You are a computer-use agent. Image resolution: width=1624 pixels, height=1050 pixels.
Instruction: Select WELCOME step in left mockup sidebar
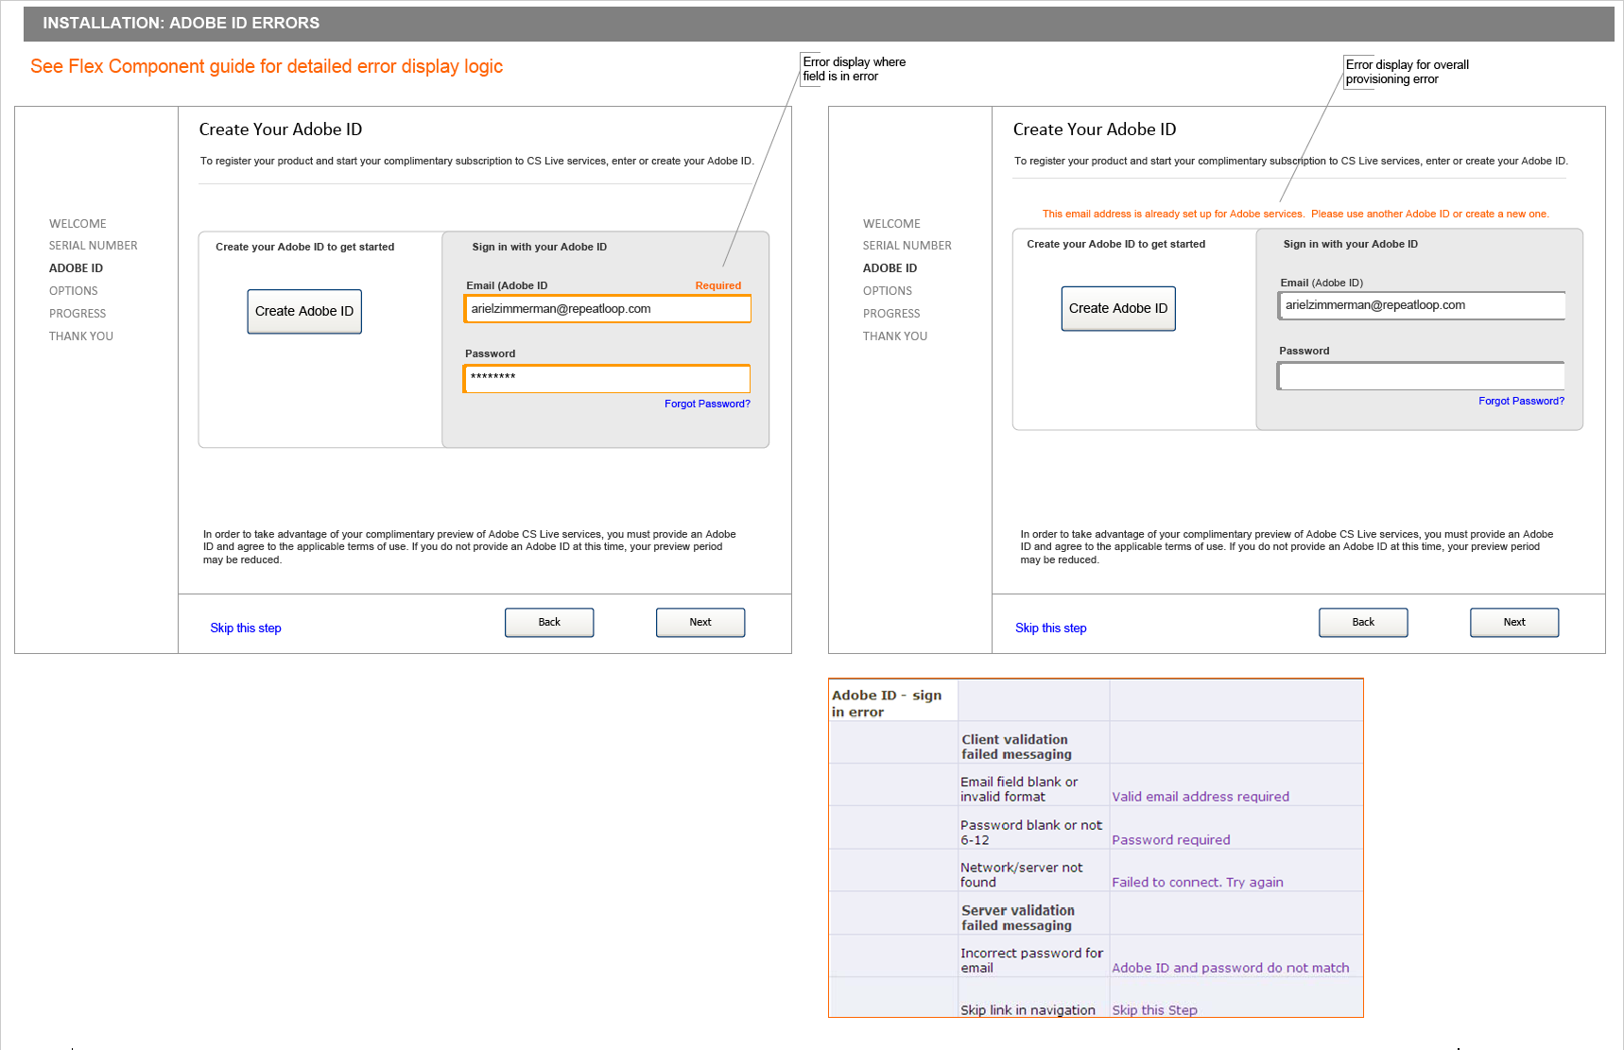point(78,224)
